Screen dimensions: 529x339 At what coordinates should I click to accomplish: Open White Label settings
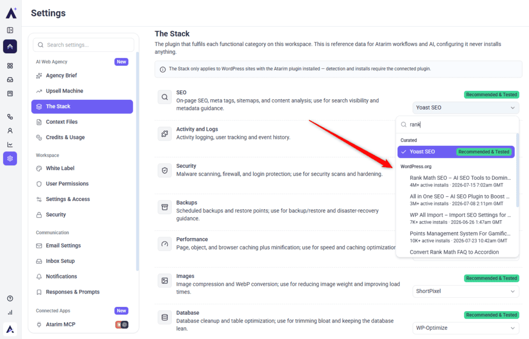click(x=82, y=168)
